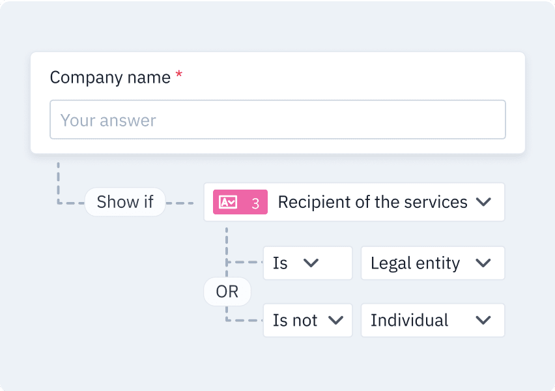Click the chevron beside Individual
This screenshot has width=555, height=391.
pos(483,321)
